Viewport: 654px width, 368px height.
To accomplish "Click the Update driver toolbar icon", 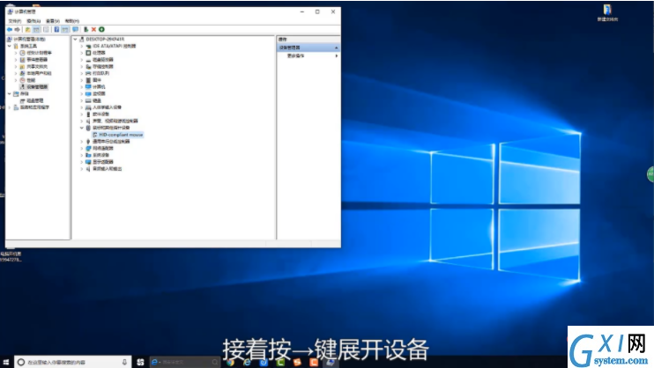I will (x=85, y=30).
